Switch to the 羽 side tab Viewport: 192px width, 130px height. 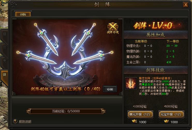click(4, 49)
